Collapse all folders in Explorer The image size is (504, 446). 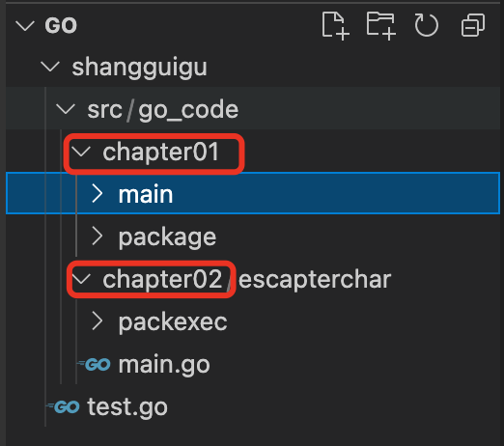(473, 25)
